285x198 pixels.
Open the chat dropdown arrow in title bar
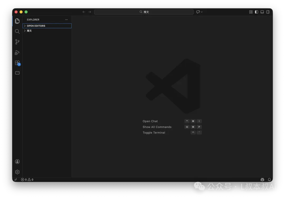pos(202,12)
